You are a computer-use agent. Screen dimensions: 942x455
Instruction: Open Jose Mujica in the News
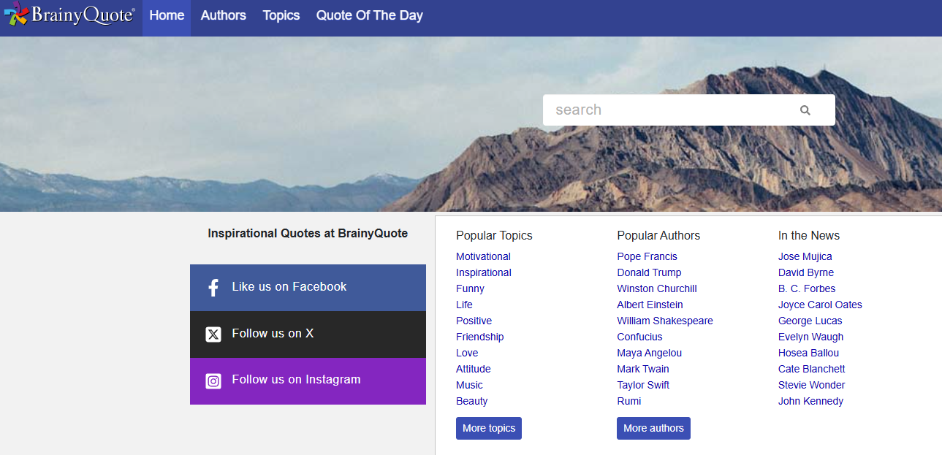[805, 256]
